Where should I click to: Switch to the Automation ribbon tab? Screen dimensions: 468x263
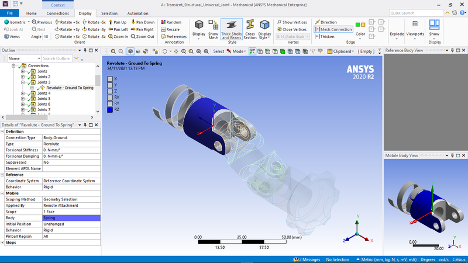(x=137, y=13)
